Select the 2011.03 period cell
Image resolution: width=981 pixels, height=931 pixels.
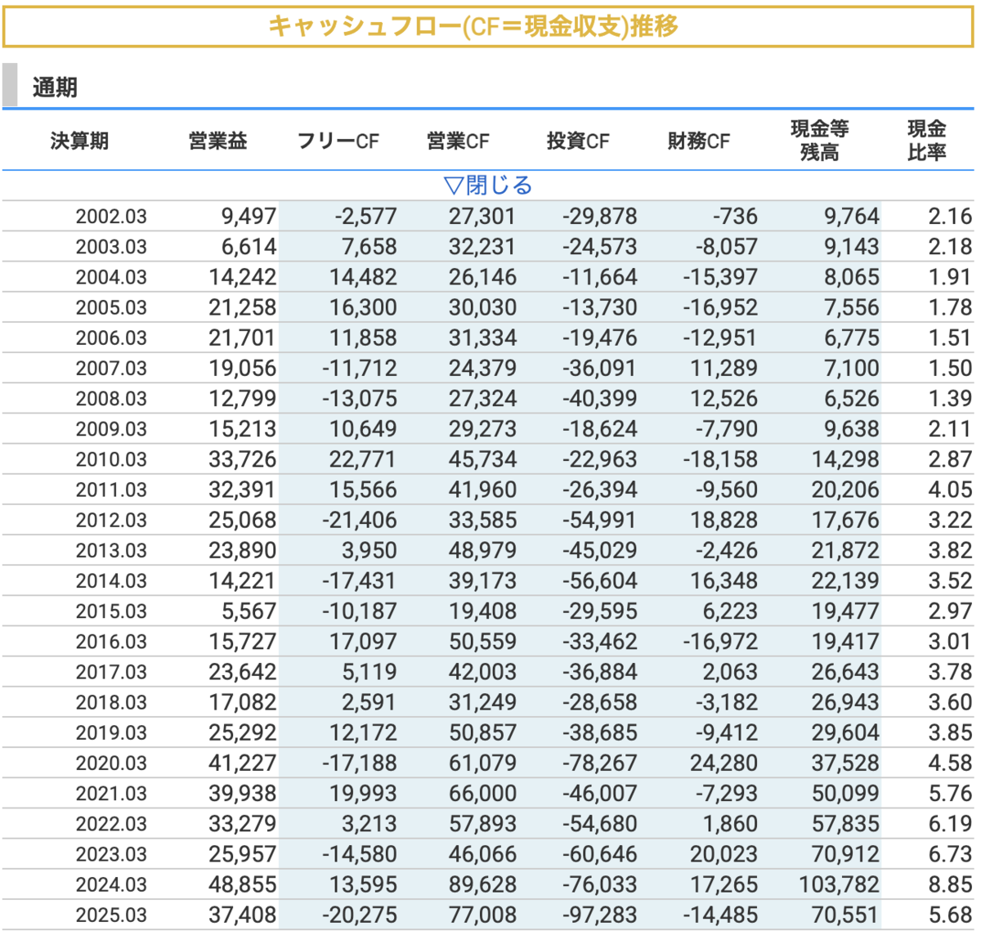(111, 490)
